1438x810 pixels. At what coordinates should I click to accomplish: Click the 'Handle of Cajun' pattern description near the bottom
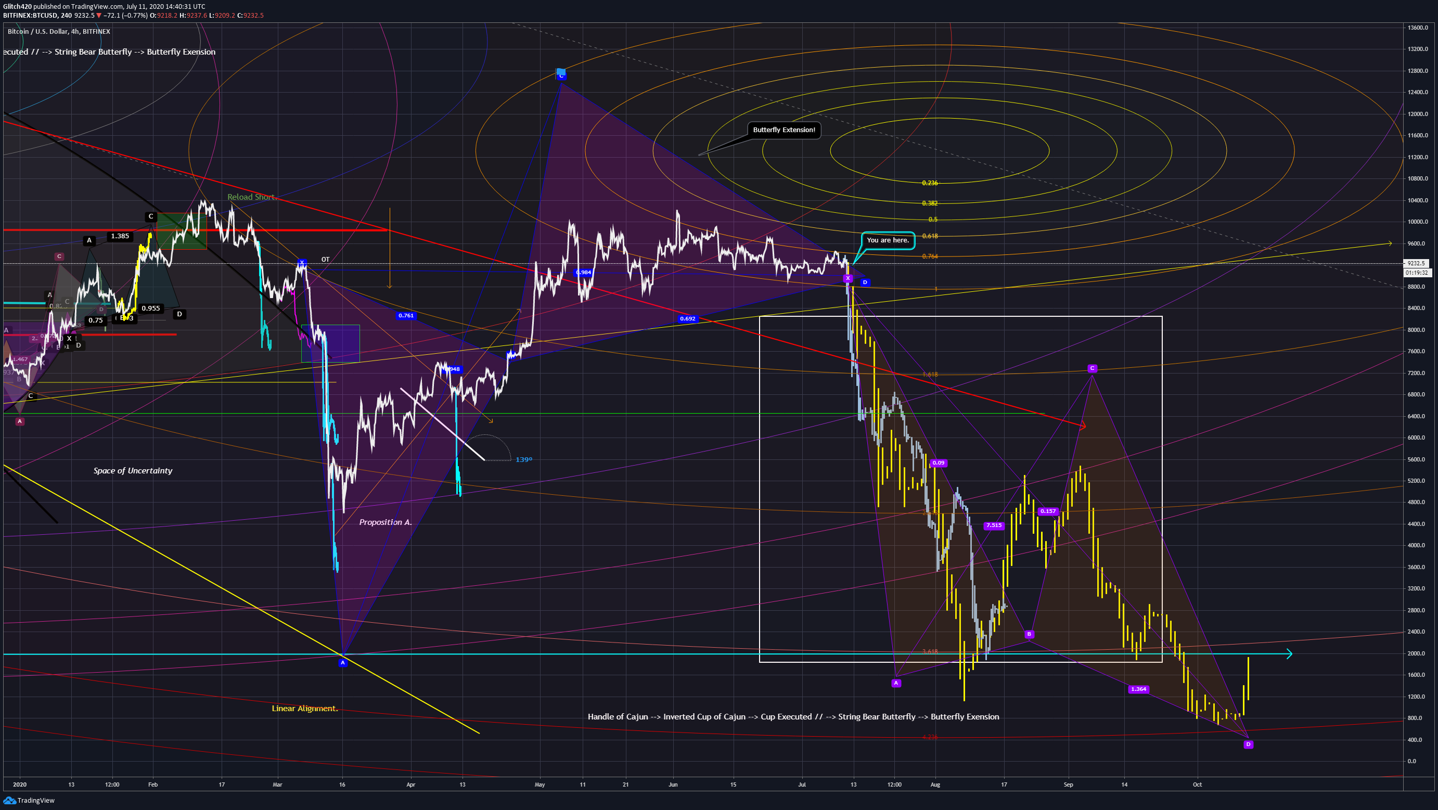[x=793, y=717]
